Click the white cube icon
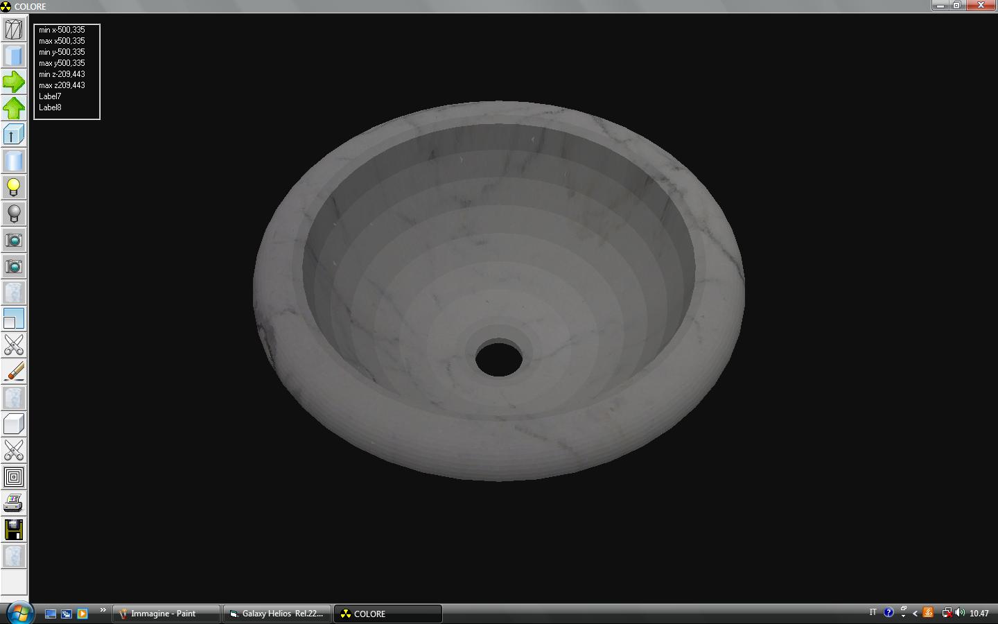The height and width of the screenshot is (624, 998). coord(14,424)
